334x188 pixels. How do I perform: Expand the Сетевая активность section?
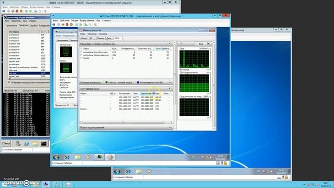(x=170, y=83)
